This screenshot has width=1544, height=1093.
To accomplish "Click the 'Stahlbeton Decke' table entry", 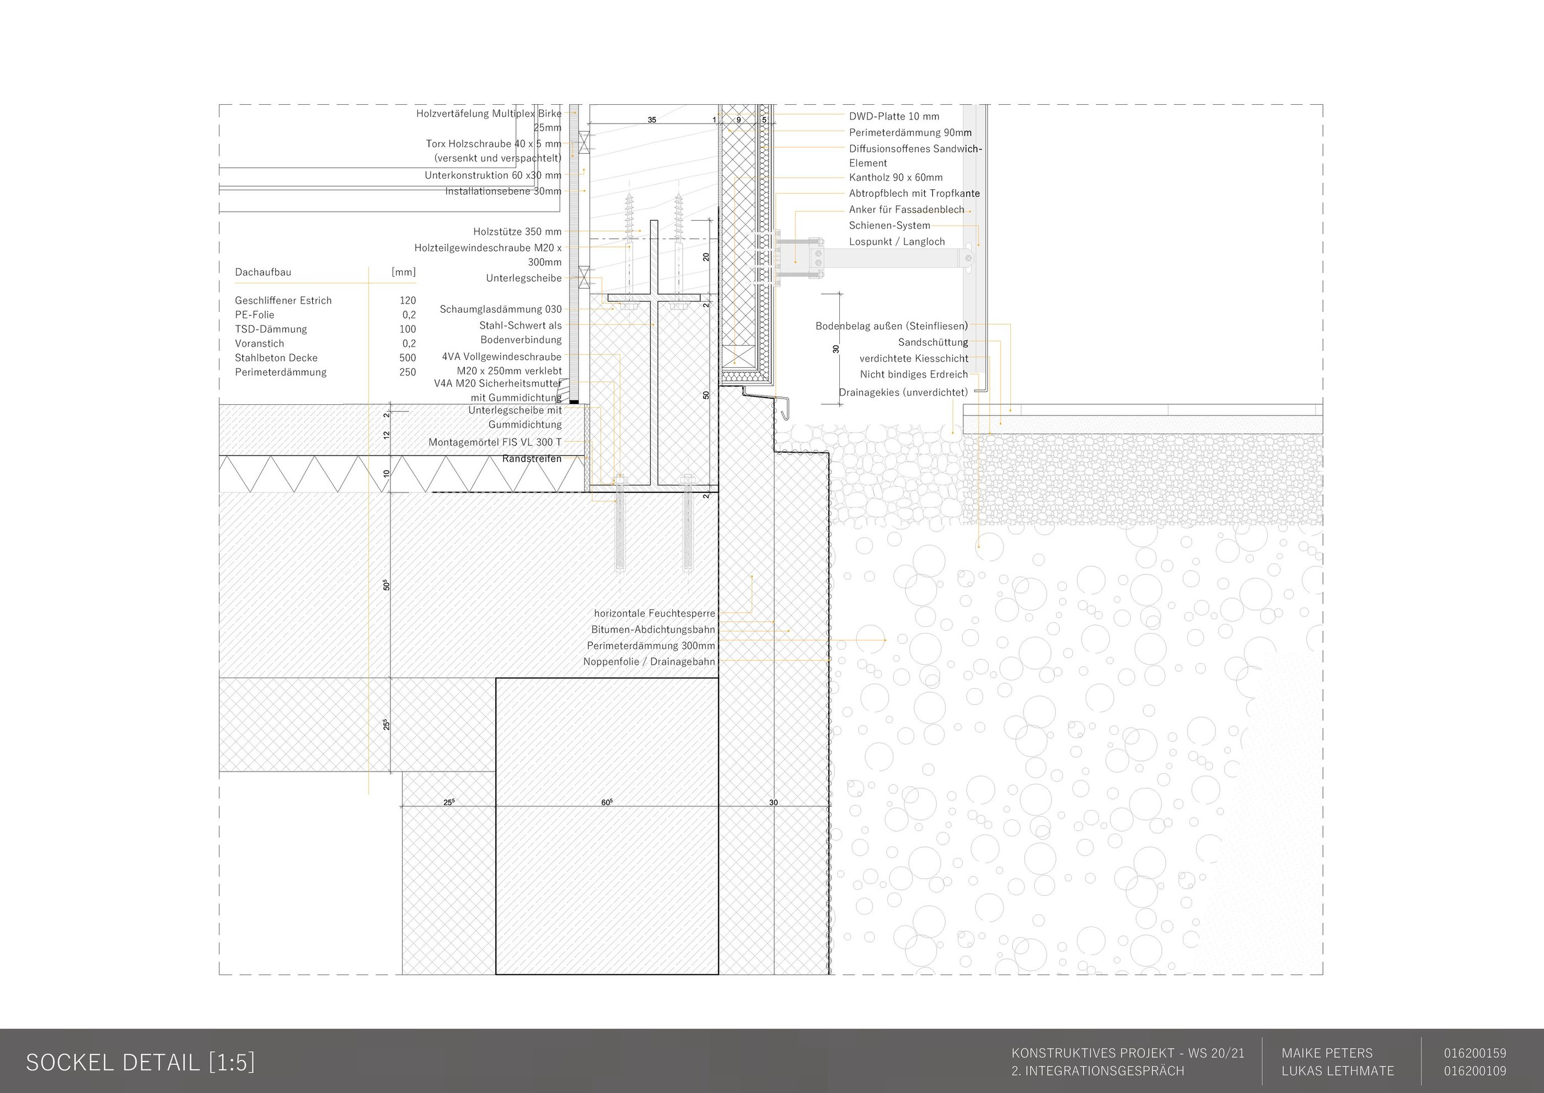I will (x=276, y=358).
